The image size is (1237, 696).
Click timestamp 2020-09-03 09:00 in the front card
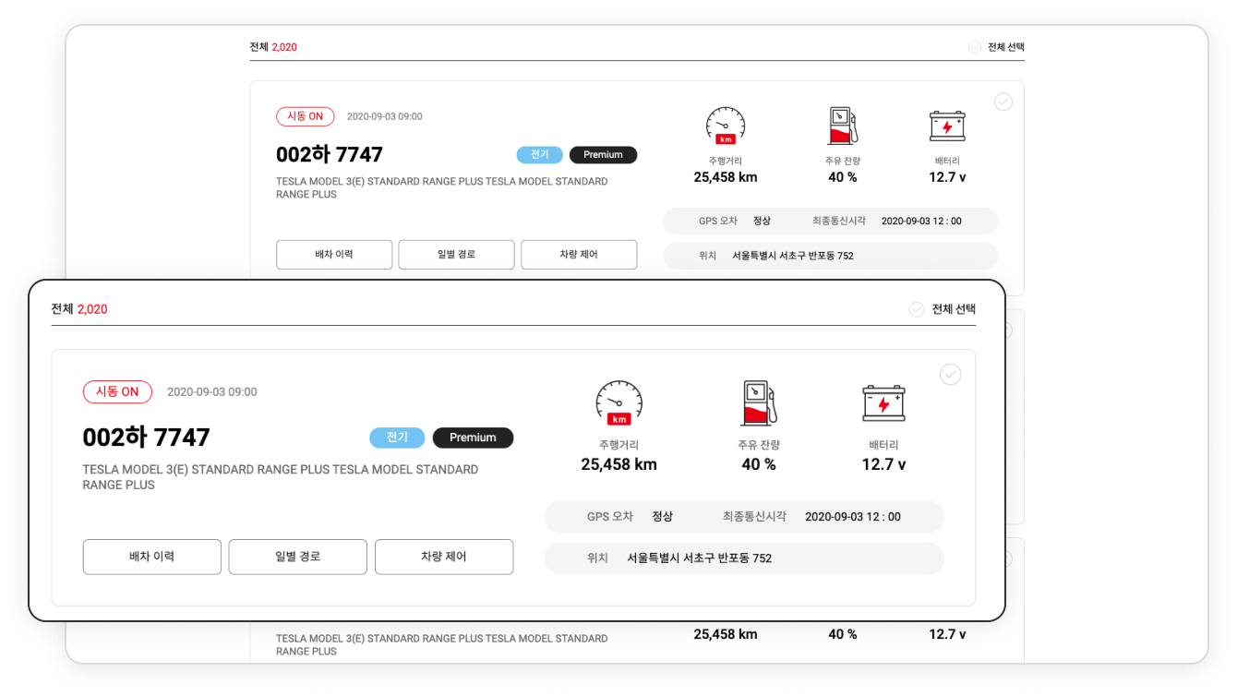[212, 392]
